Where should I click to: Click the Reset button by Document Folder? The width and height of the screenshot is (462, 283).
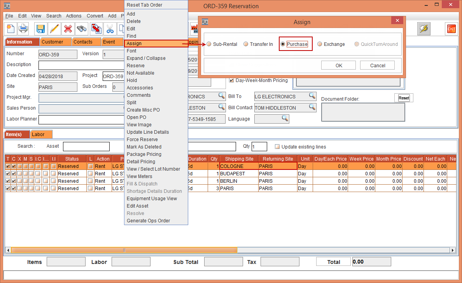404,98
